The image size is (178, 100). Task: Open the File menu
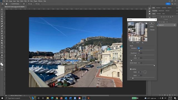pos(4,1)
